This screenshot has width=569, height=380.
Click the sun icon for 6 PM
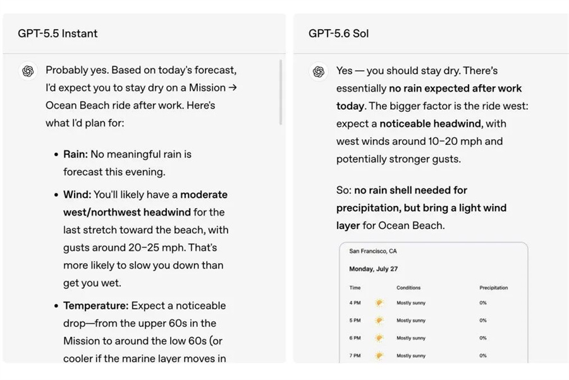pyautogui.click(x=379, y=338)
